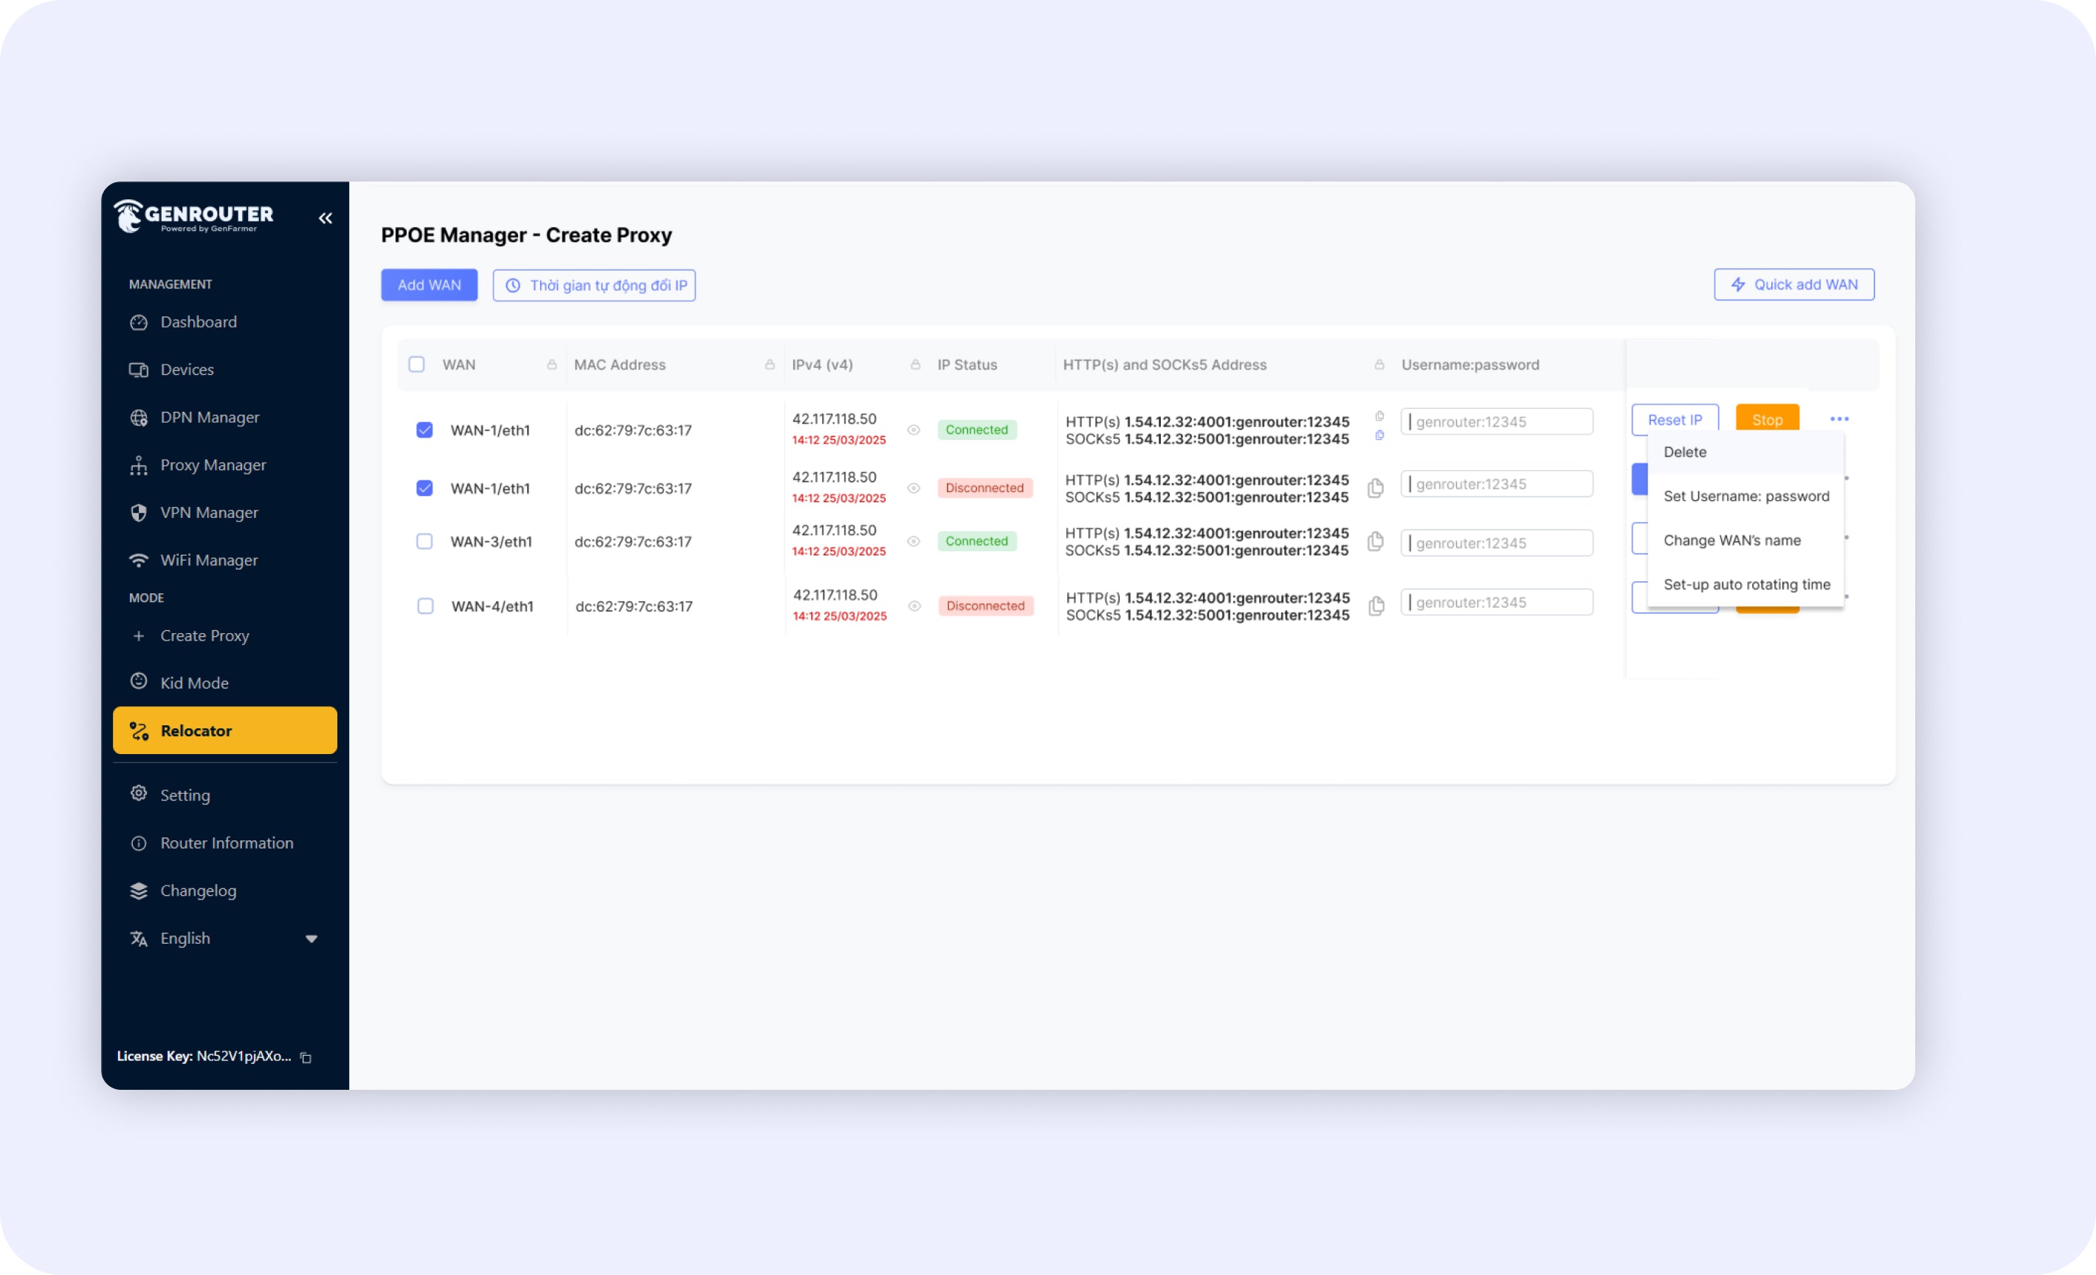
Task: Select Change WAN's name menu entry
Action: 1732,541
